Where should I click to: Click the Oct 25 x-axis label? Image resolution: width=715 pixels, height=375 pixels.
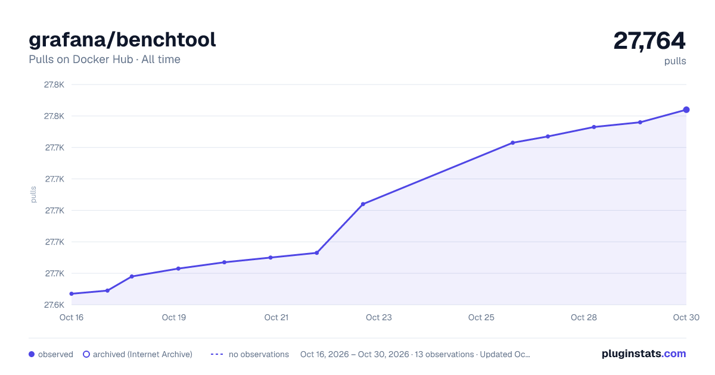[x=481, y=317]
